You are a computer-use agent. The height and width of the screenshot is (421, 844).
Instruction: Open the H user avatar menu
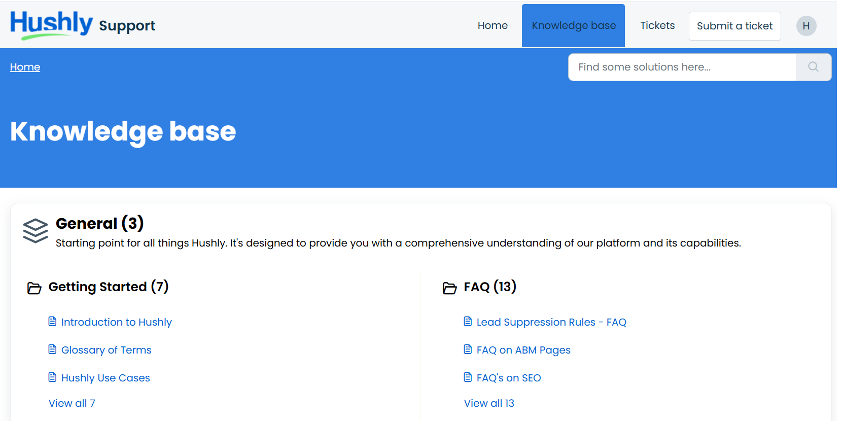click(x=806, y=26)
